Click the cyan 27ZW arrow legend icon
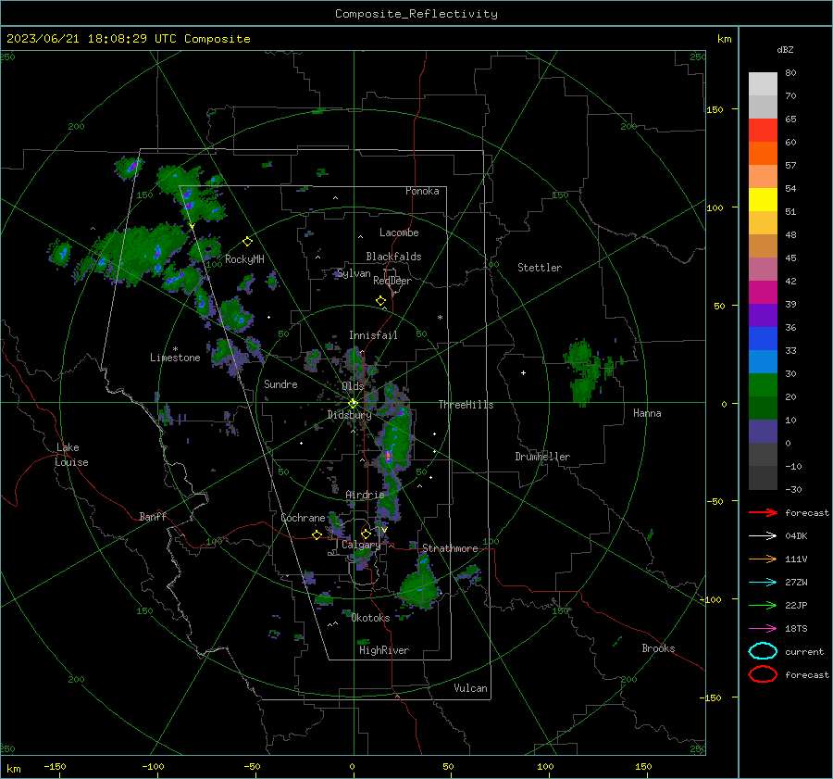This screenshot has width=833, height=779. (x=763, y=583)
